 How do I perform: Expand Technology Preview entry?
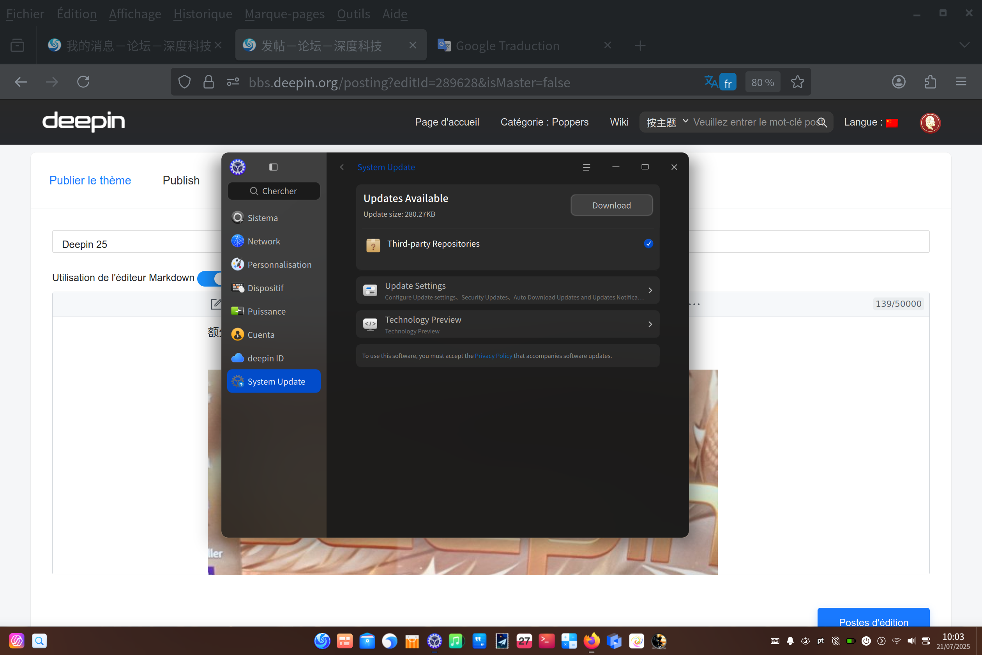[508, 324]
